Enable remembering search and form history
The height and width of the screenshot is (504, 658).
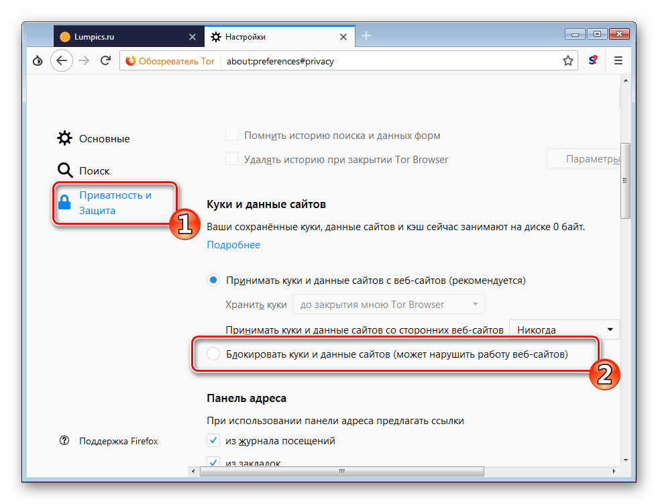point(232,135)
